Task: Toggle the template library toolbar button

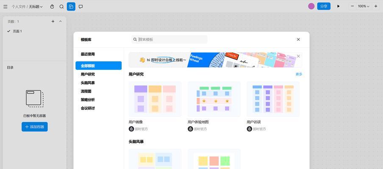Action: tap(71, 7)
